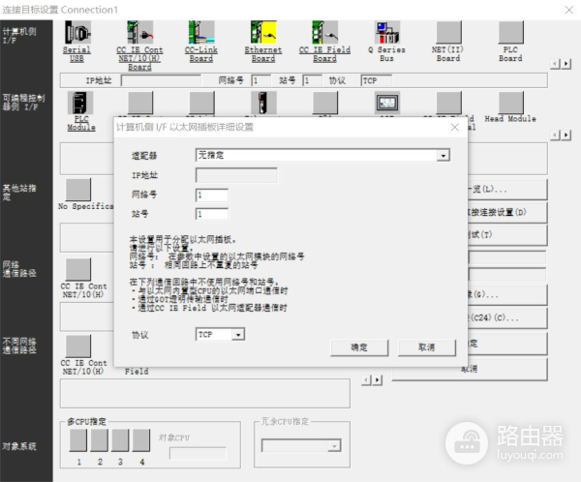Click 确定 to confirm Ethernet board settings

click(359, 347)
